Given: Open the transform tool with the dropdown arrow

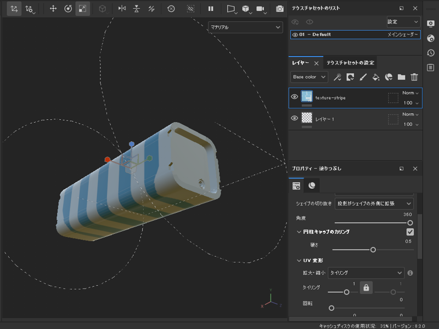Looking at the screenshot, I should 30,9.
